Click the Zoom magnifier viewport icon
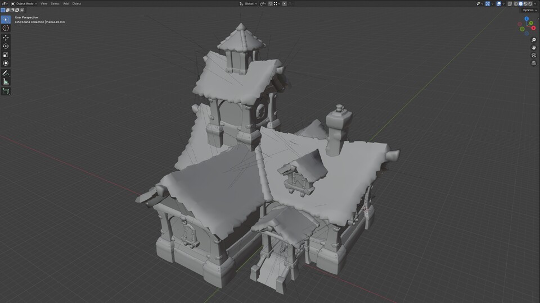 pos(533,40)
